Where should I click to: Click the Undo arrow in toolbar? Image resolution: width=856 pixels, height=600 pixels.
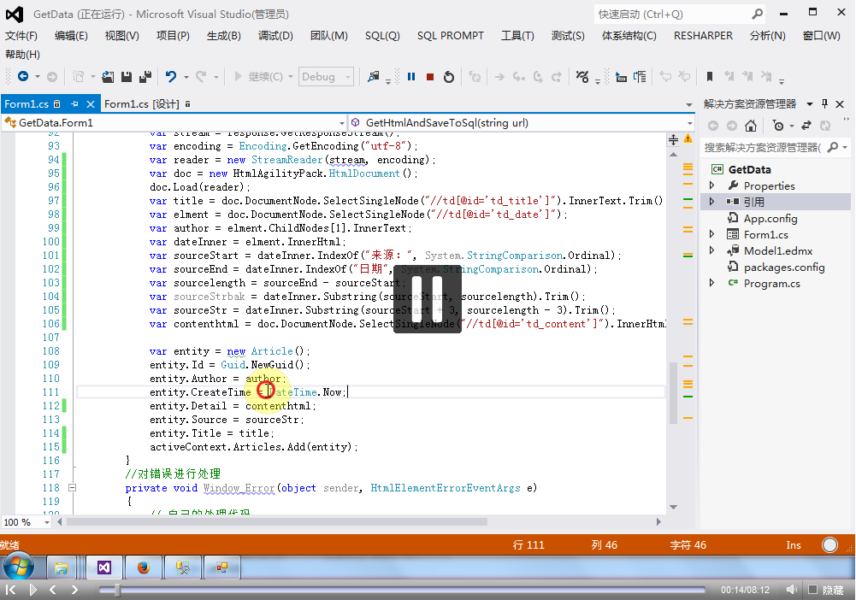coord(171,77)
